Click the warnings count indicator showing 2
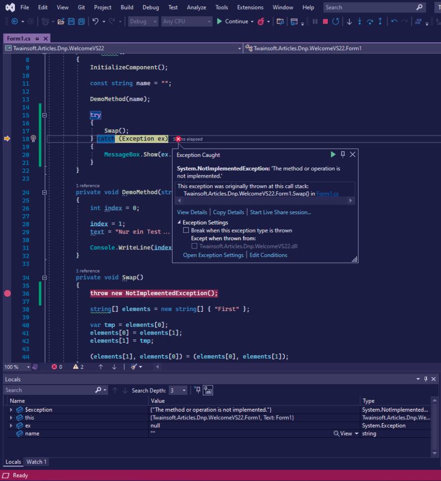 [78, 367]
